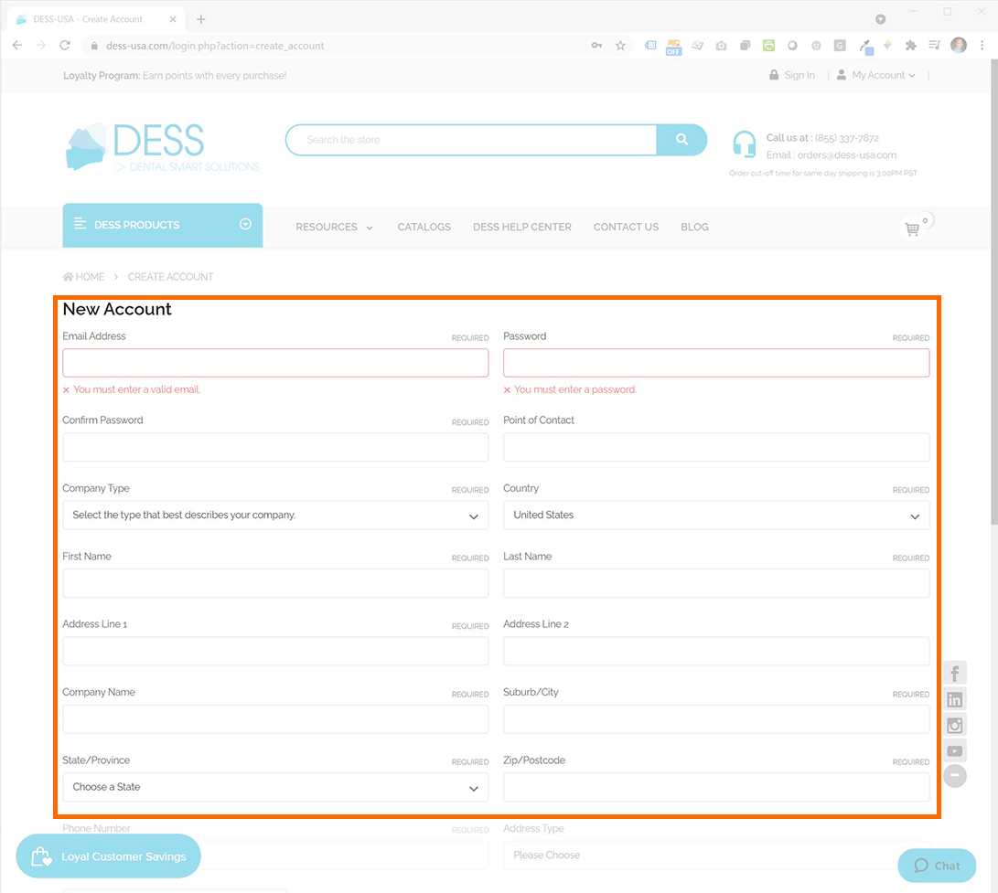Open the Choose a State dropdown
The image size is (998, 893).
click(275, 787)
